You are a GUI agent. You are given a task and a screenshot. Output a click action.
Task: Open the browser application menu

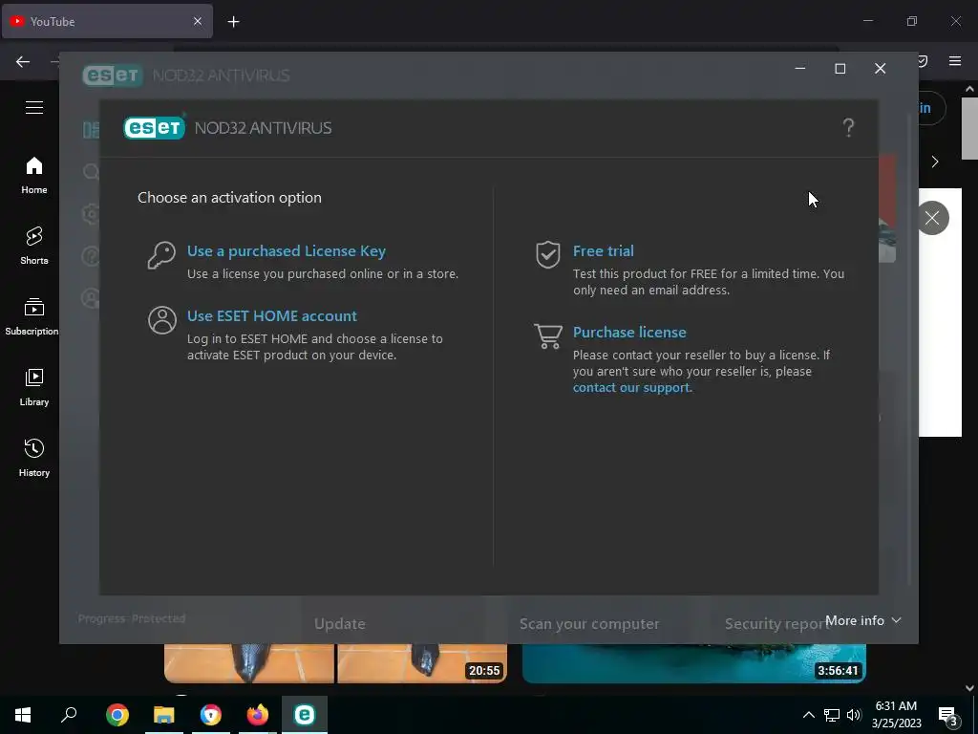[x=955, y=60]
